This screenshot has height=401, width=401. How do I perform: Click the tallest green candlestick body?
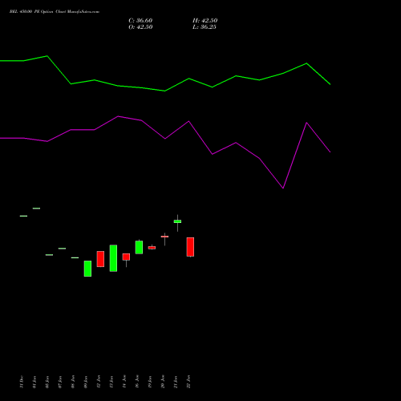pyautogui.click(x=113, y=258)
